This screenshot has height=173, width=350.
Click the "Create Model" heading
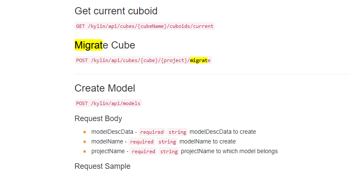pos(105,88)
